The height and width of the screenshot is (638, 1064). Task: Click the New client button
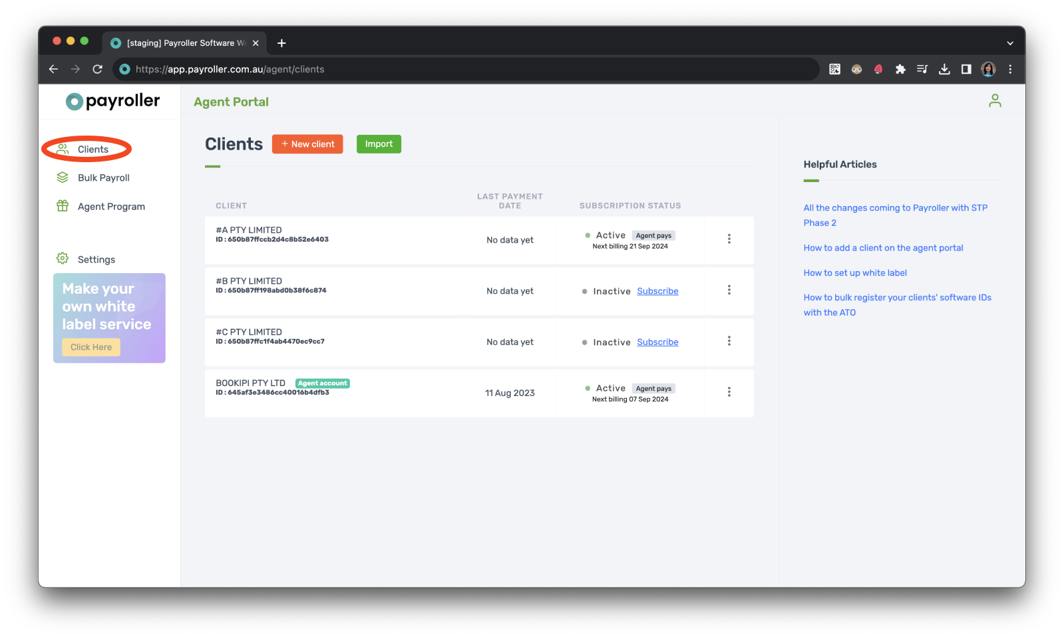(307, 144)
